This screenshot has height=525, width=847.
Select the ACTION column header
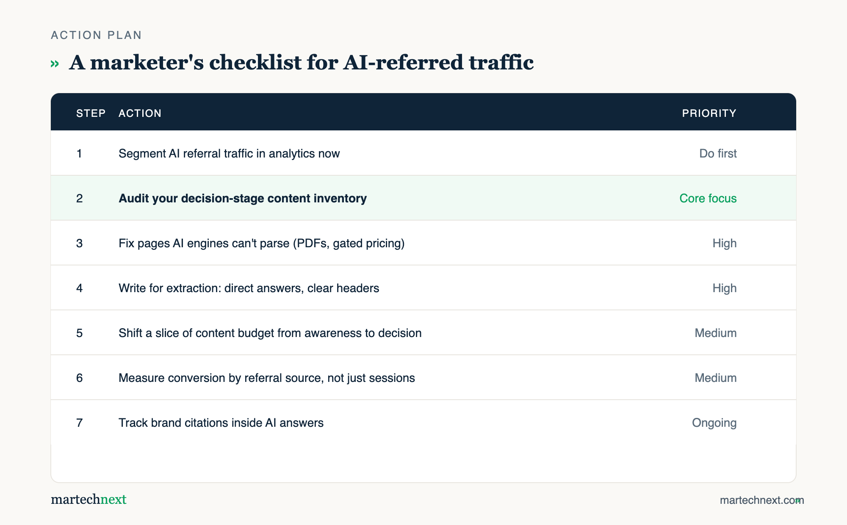[140, 113]
